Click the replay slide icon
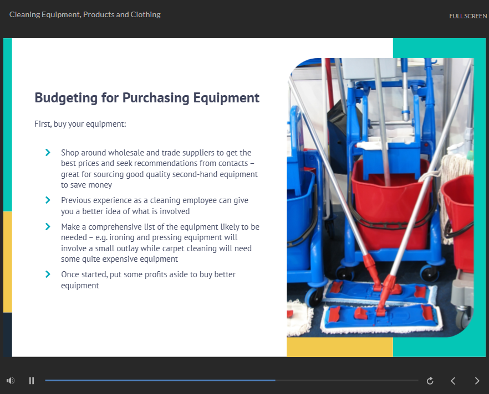Screen dimensions: 489x394 (x=430, y=381)
